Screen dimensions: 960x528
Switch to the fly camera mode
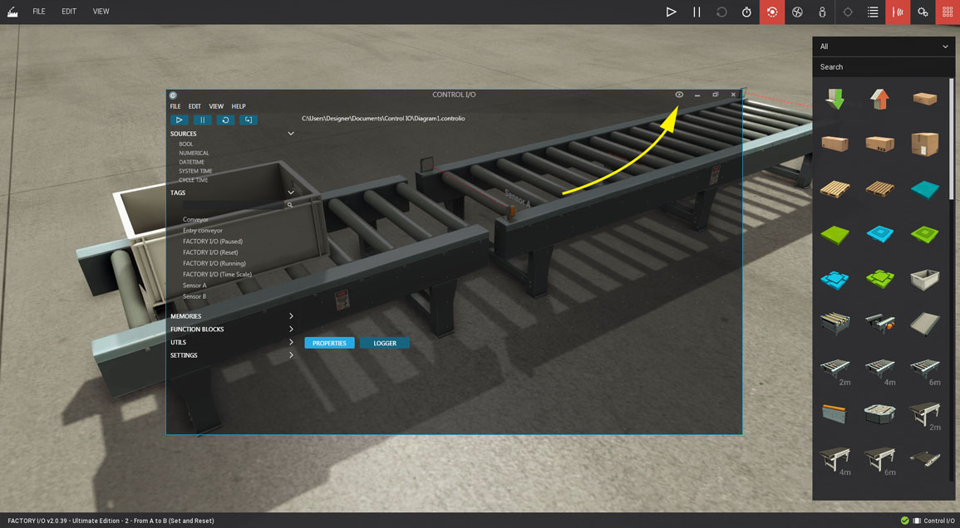pyautogui.click(x=797, y=12)
